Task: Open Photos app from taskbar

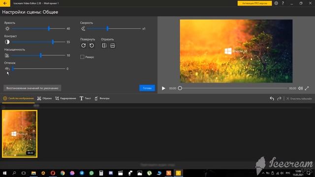Action: click(140, 173)
